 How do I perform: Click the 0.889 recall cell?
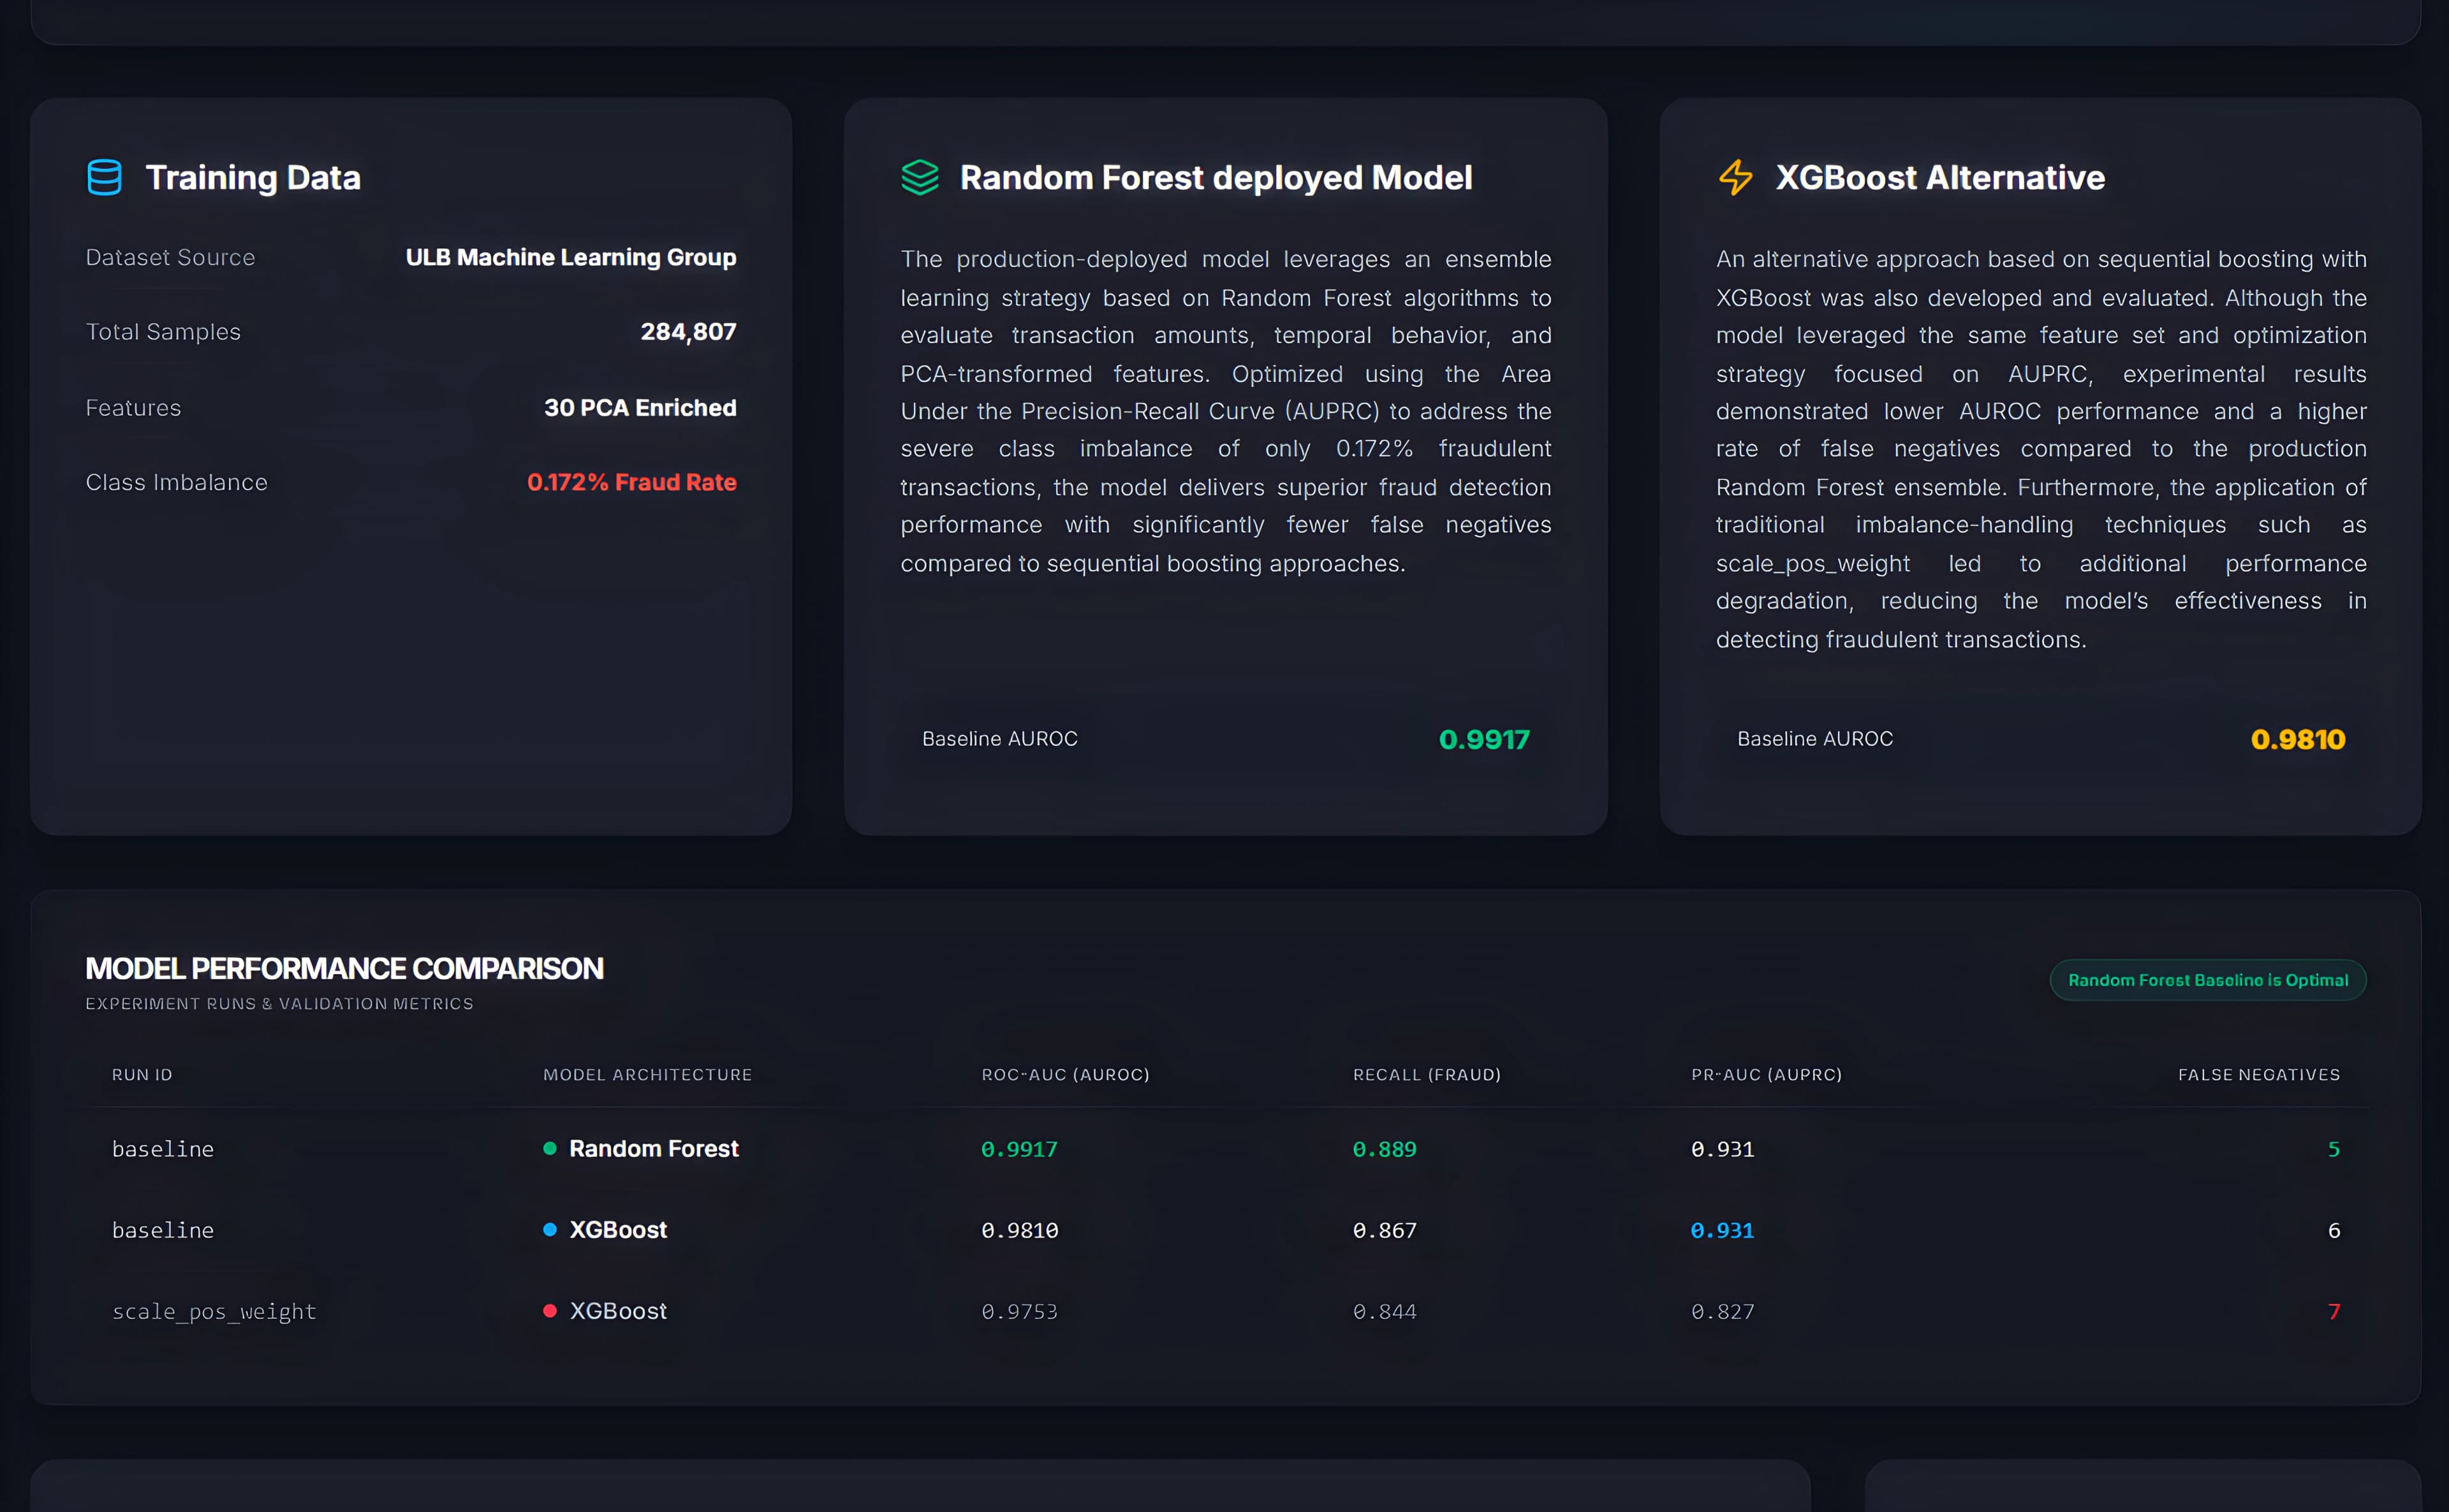(1385, 1149)
